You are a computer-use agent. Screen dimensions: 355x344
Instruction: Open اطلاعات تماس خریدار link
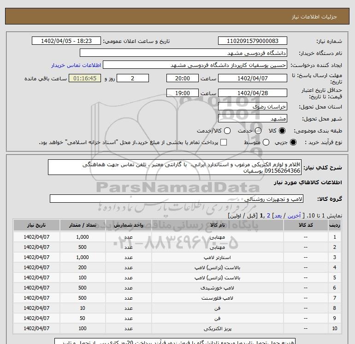tap(76, 65)
